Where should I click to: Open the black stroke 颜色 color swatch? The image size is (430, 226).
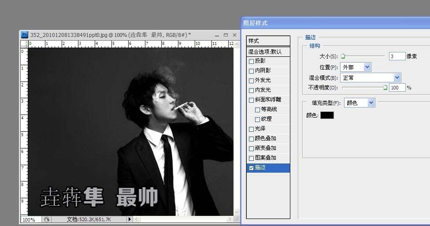coord(327,115)
